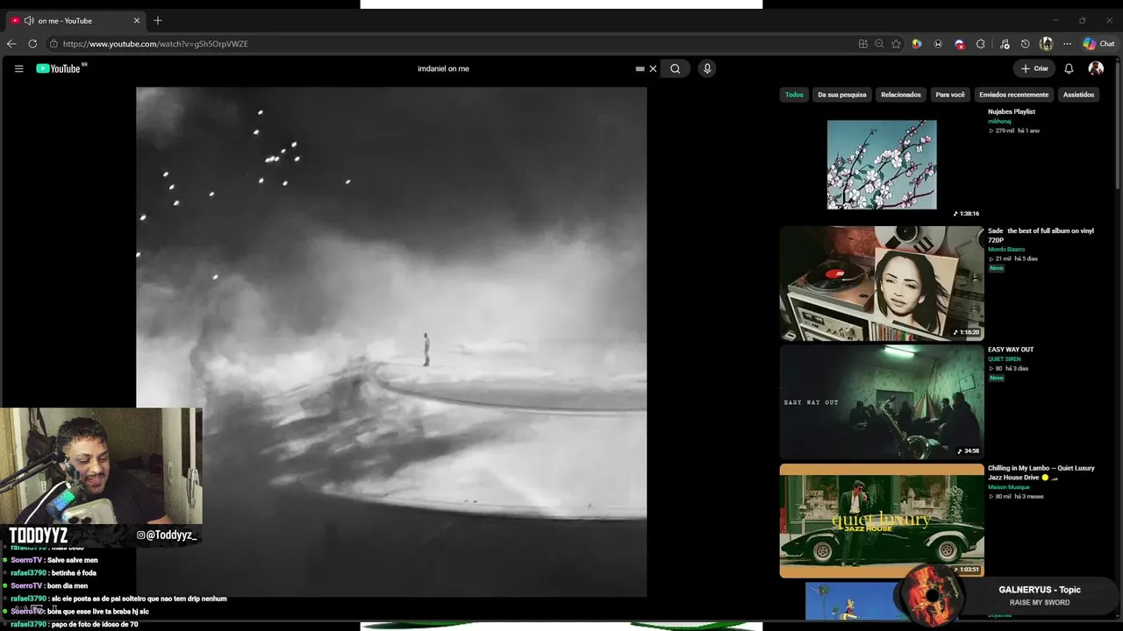Open a new browser tab
Image resolution: width=1123 pixels, height=631 pixels.
(158, 20)
